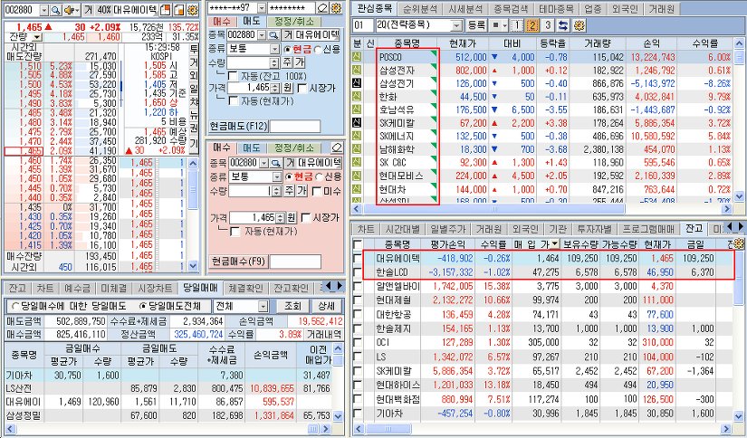
Task: Click the 수량 input field in buy form
Action: click(249, 191)
